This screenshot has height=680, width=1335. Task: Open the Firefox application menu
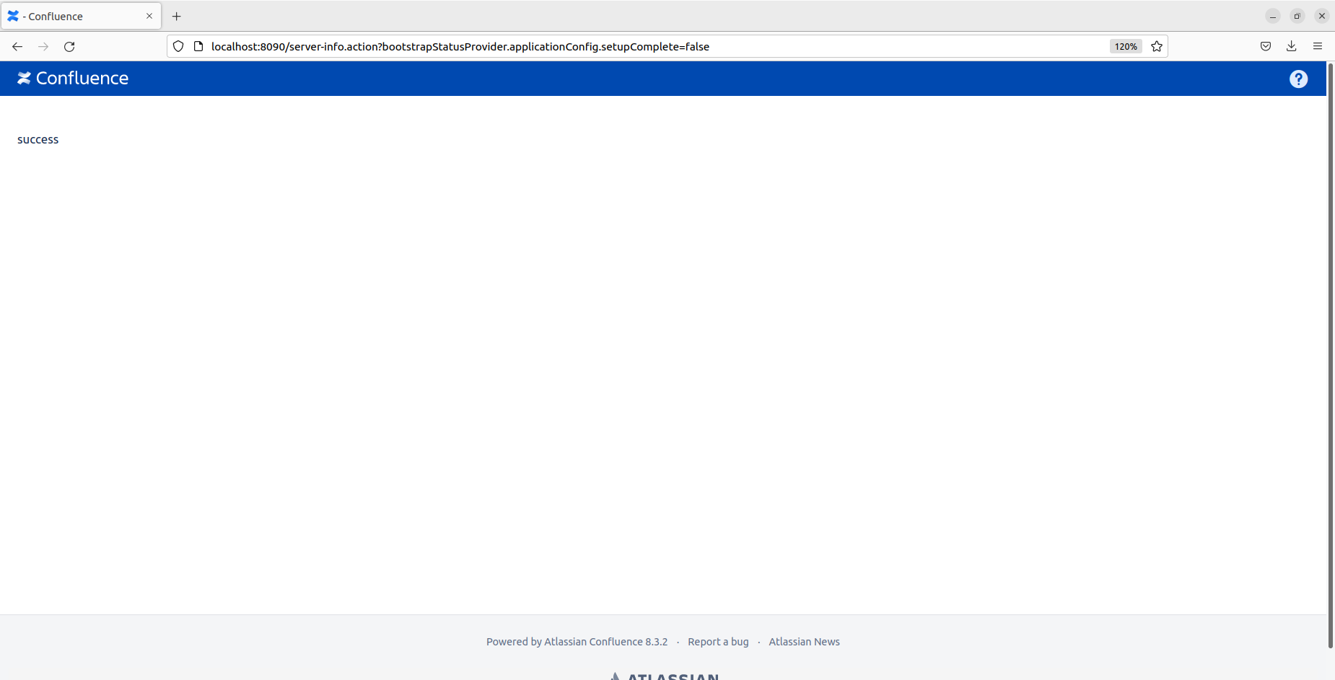click(1318, 46)
